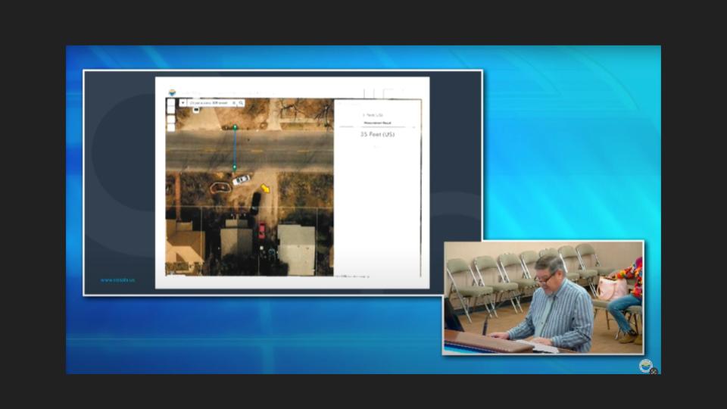Open the www website link on the slide
Screen dimensions: 727x409
[117, 279]
